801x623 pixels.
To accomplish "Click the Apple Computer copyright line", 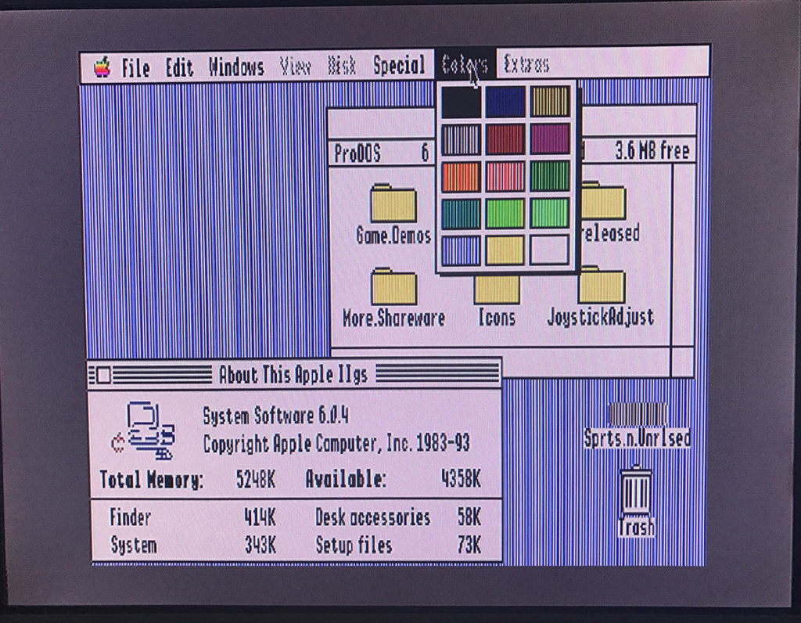I will click(x=336, y=443).
